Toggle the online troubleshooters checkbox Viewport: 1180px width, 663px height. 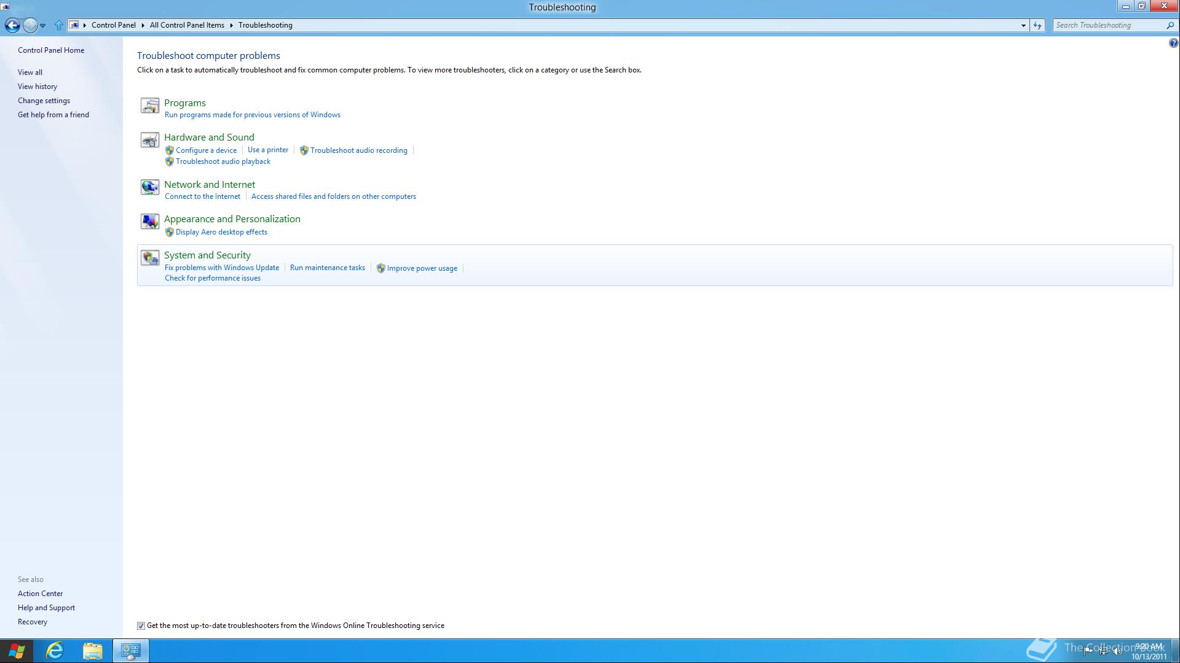click(141, 626)
